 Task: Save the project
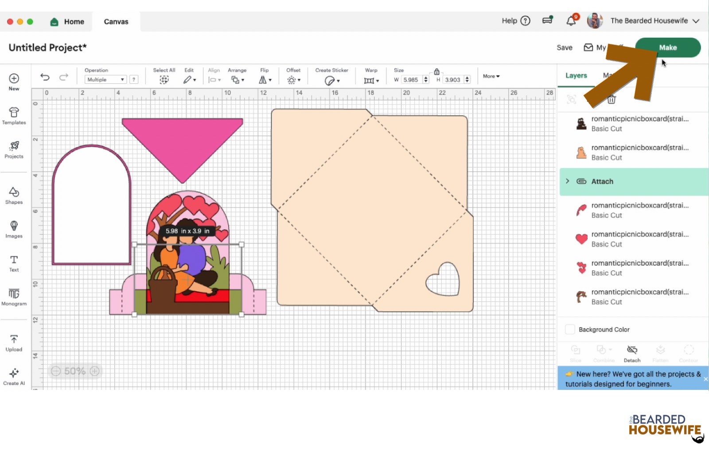pyautogui.click(x=564, y=47)
